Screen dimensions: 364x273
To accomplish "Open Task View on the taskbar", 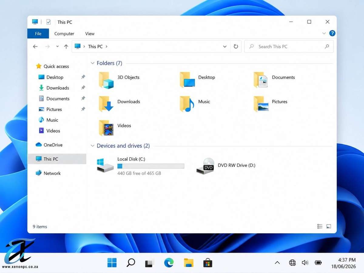I will point(149,263).
